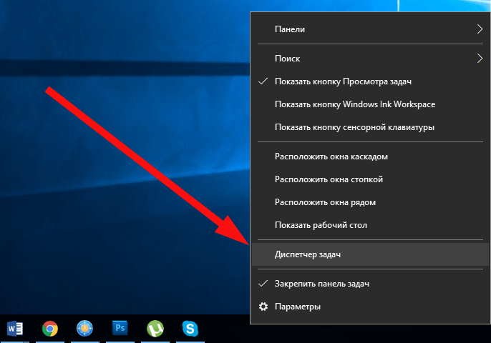The height and width of the screenshot is (343, 491).
Task: Click the gear icon next to Параметры
Action: coord(263,307)
